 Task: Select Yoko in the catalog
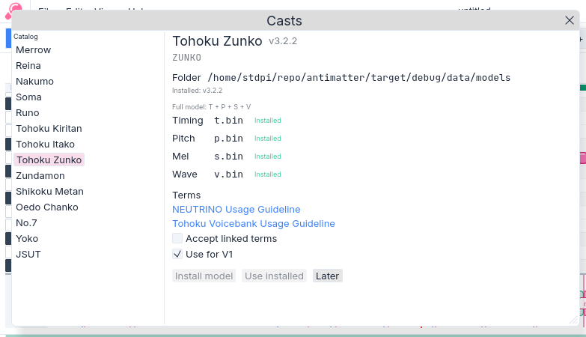click(27, 239)
